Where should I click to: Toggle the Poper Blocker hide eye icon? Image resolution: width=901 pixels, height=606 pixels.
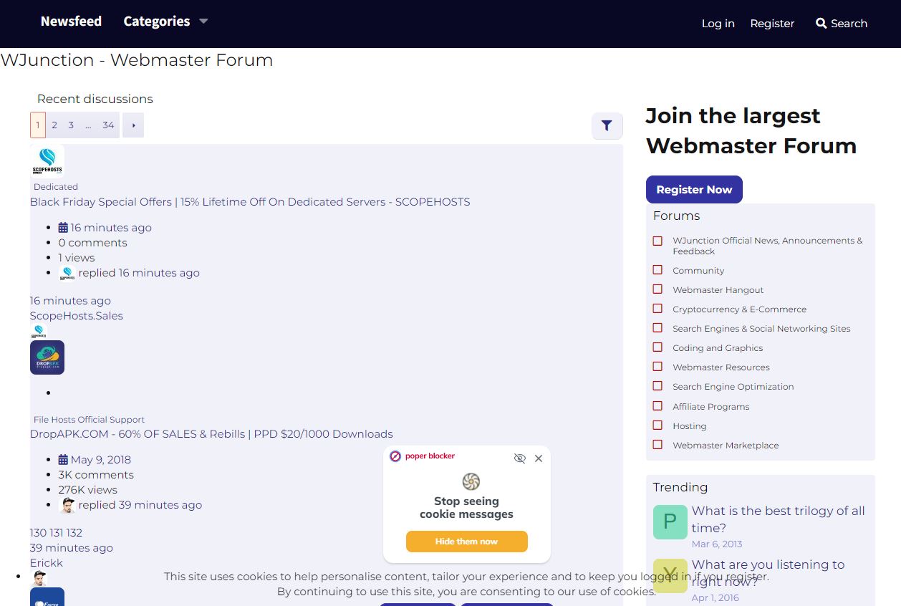(x=520, y=458)
